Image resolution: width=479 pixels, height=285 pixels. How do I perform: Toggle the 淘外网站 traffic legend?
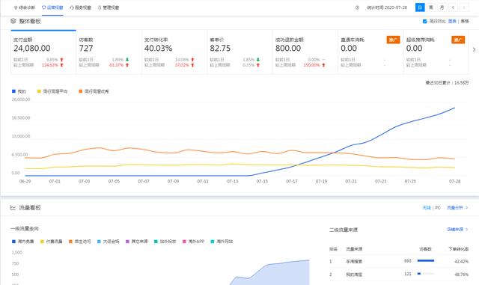click(222, 242)
